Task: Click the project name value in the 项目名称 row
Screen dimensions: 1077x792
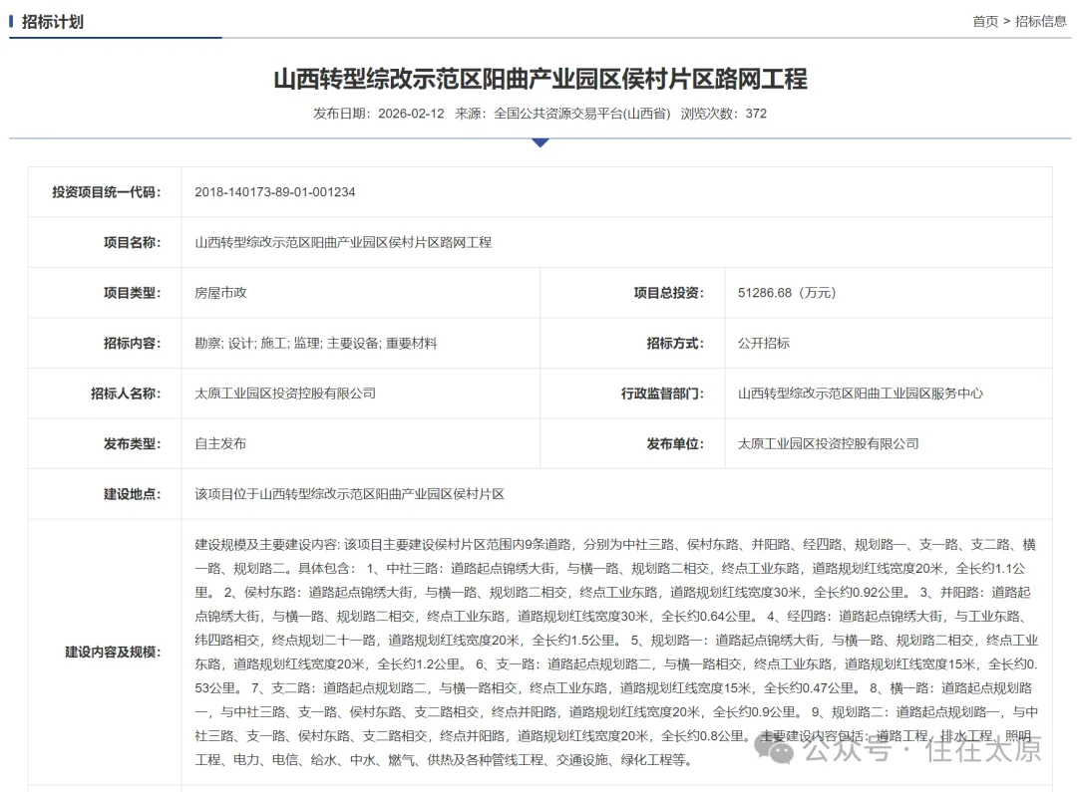Action: click(x=343, y=242)
